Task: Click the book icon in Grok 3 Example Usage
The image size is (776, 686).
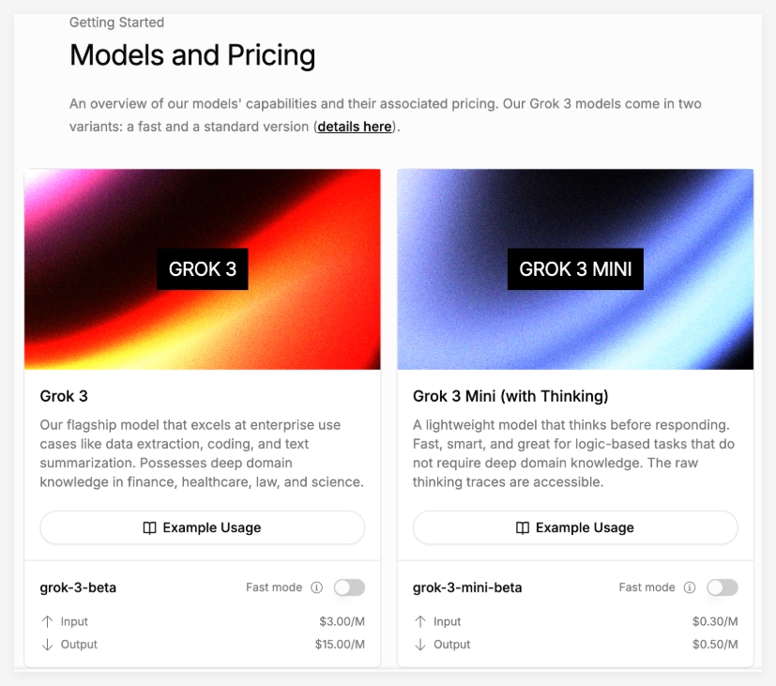Action: tap(149, 528)
